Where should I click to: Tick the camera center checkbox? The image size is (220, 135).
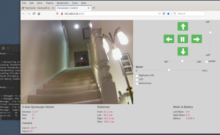coord(206,62)
